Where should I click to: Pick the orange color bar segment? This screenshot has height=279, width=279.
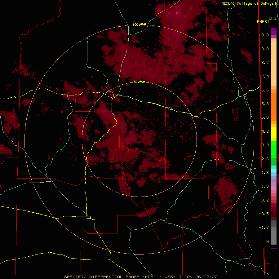tap(274, 107)
